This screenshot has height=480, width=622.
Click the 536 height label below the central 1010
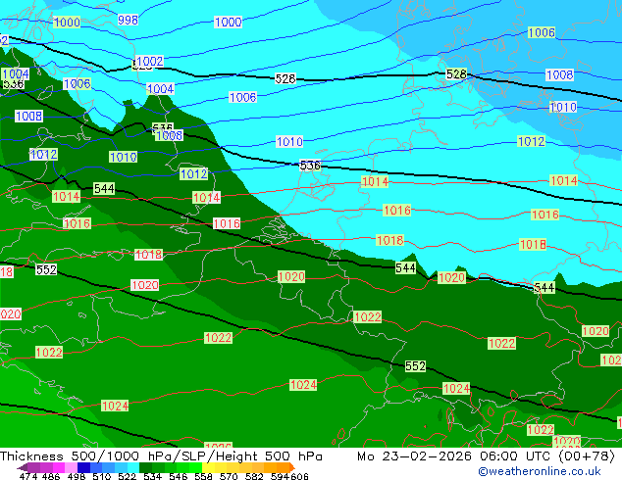click(x=310, y=166)
